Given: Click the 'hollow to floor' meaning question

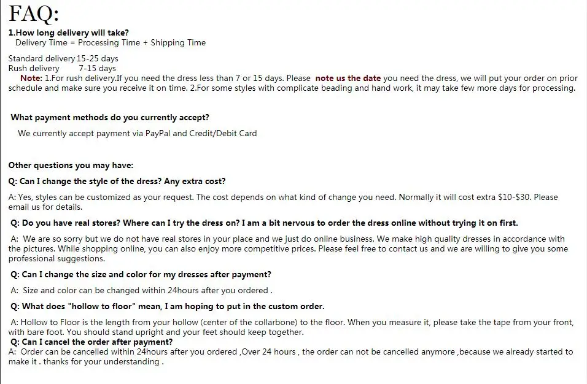Looking at the screenshot, I should [x=168, y=307].
